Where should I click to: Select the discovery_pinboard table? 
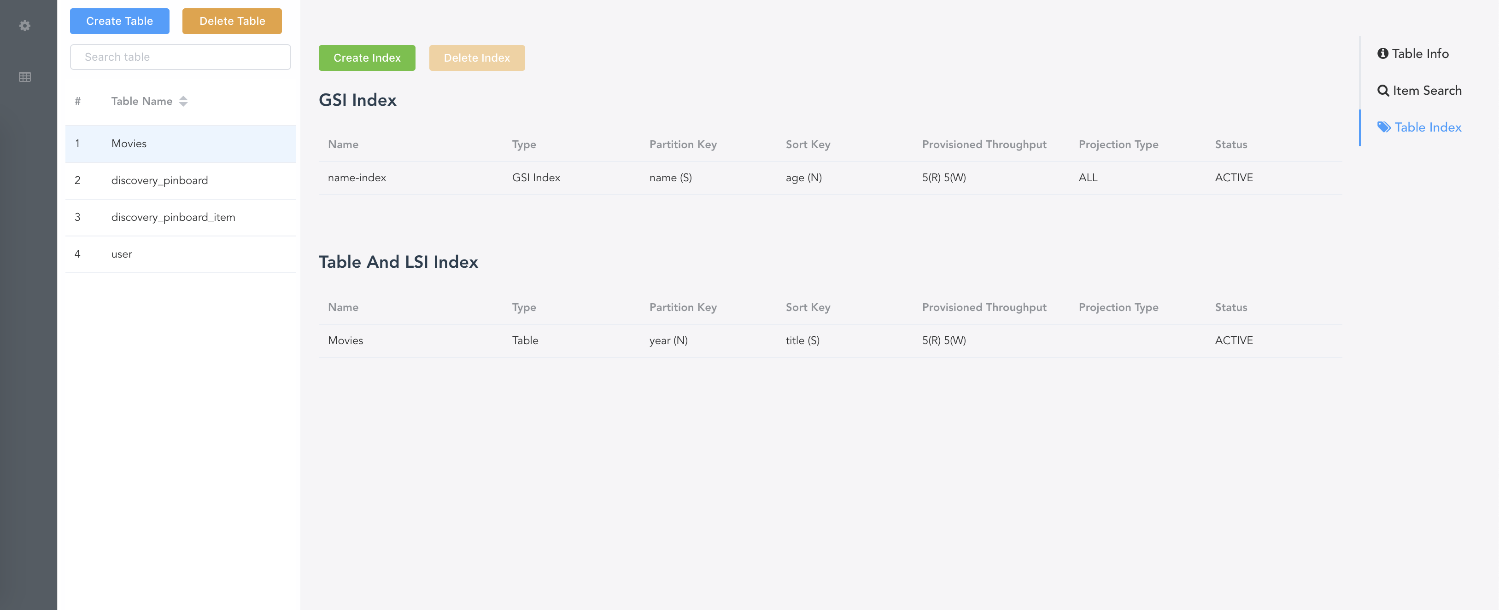point(159,180)
